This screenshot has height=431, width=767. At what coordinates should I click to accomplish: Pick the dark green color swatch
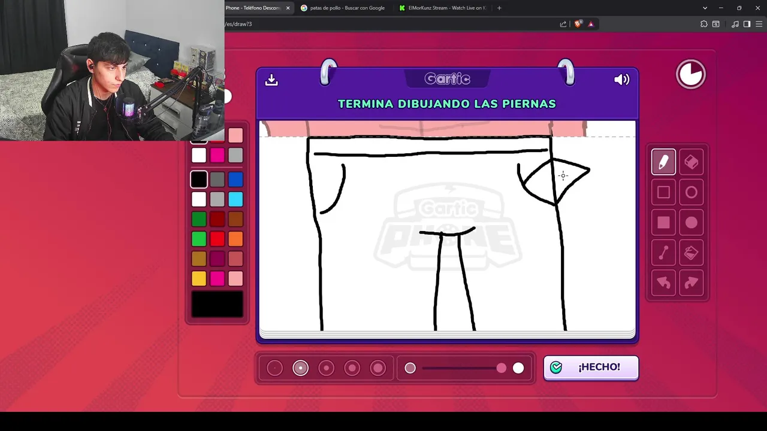coord(199,219)
